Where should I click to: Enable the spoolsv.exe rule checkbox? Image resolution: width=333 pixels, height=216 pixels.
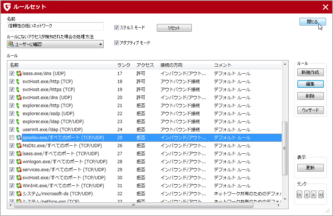(12, 138)
